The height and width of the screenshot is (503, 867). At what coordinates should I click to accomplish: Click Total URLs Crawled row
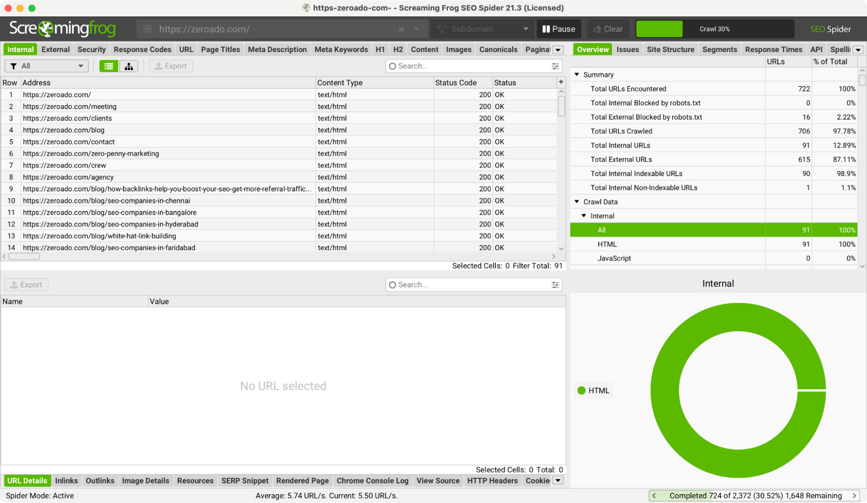tap(714, 131)
